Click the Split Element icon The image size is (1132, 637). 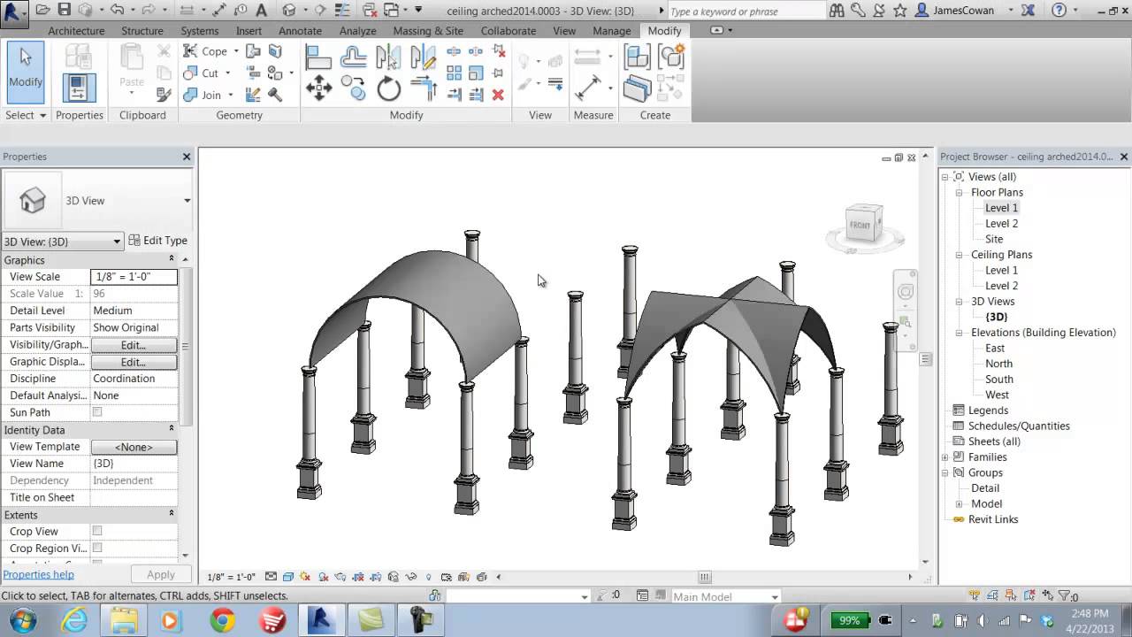click(x=454, y=52)
